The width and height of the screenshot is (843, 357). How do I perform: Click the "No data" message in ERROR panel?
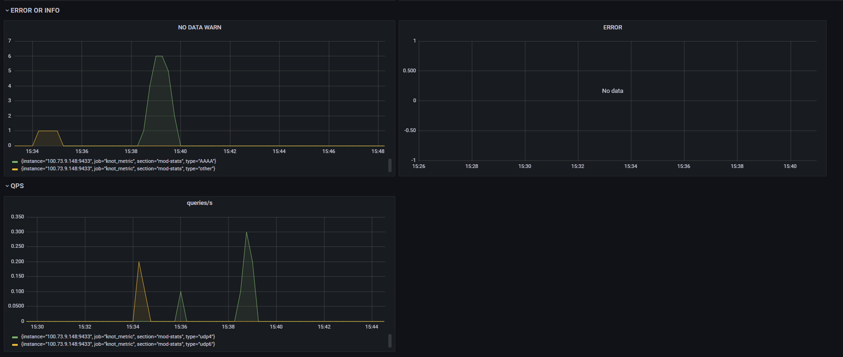[x=613, y=91]
